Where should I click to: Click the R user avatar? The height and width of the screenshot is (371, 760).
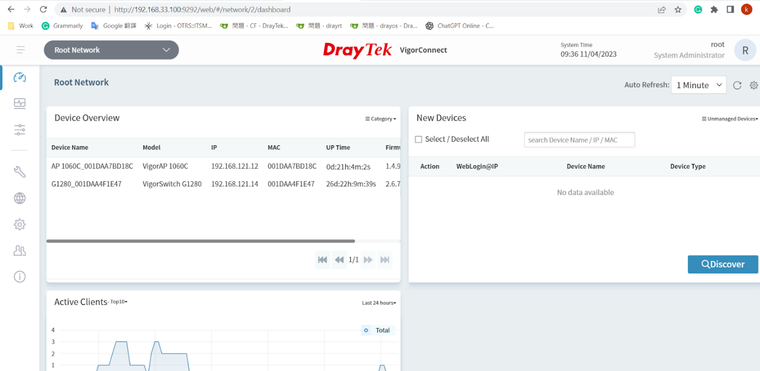745,50
